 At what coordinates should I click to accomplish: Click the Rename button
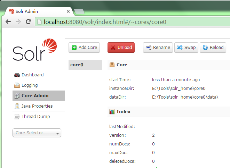(x=158, y=48)
